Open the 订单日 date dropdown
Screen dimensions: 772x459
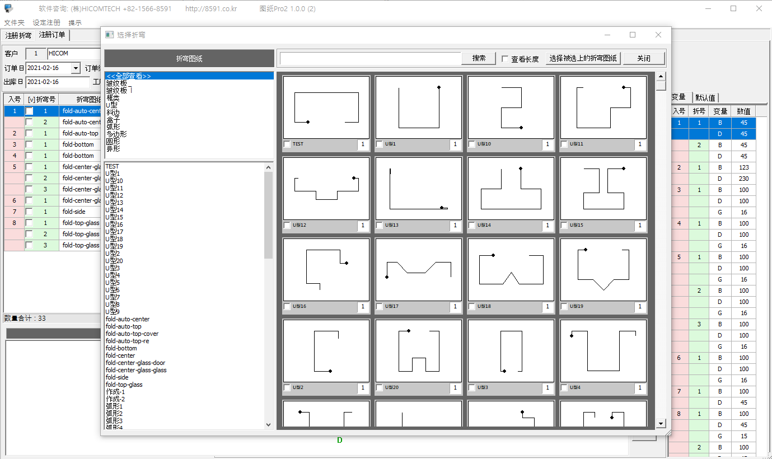pos(76,68)
